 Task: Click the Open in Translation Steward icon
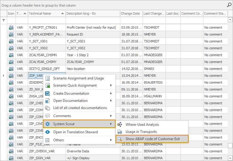(x=48, y=132)
